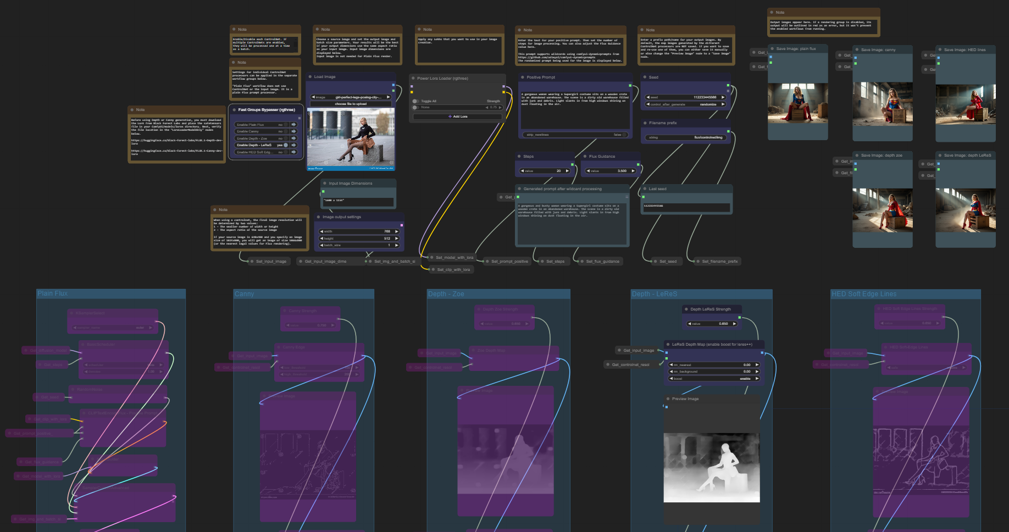
Task: Click navigate arrow beside Enable Canny
Action: click(293, 131)
